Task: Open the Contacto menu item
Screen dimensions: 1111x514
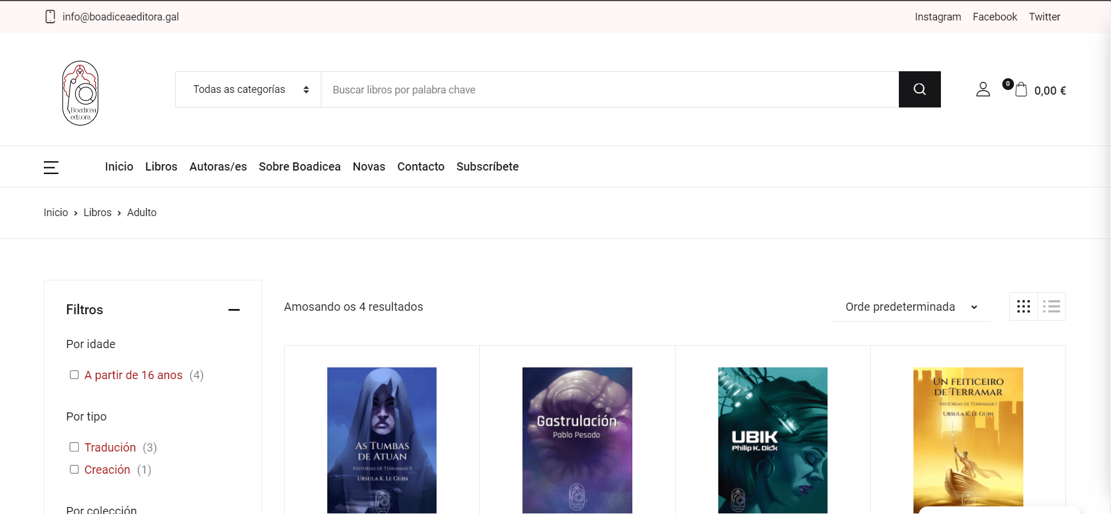Action: coord(421,166)
